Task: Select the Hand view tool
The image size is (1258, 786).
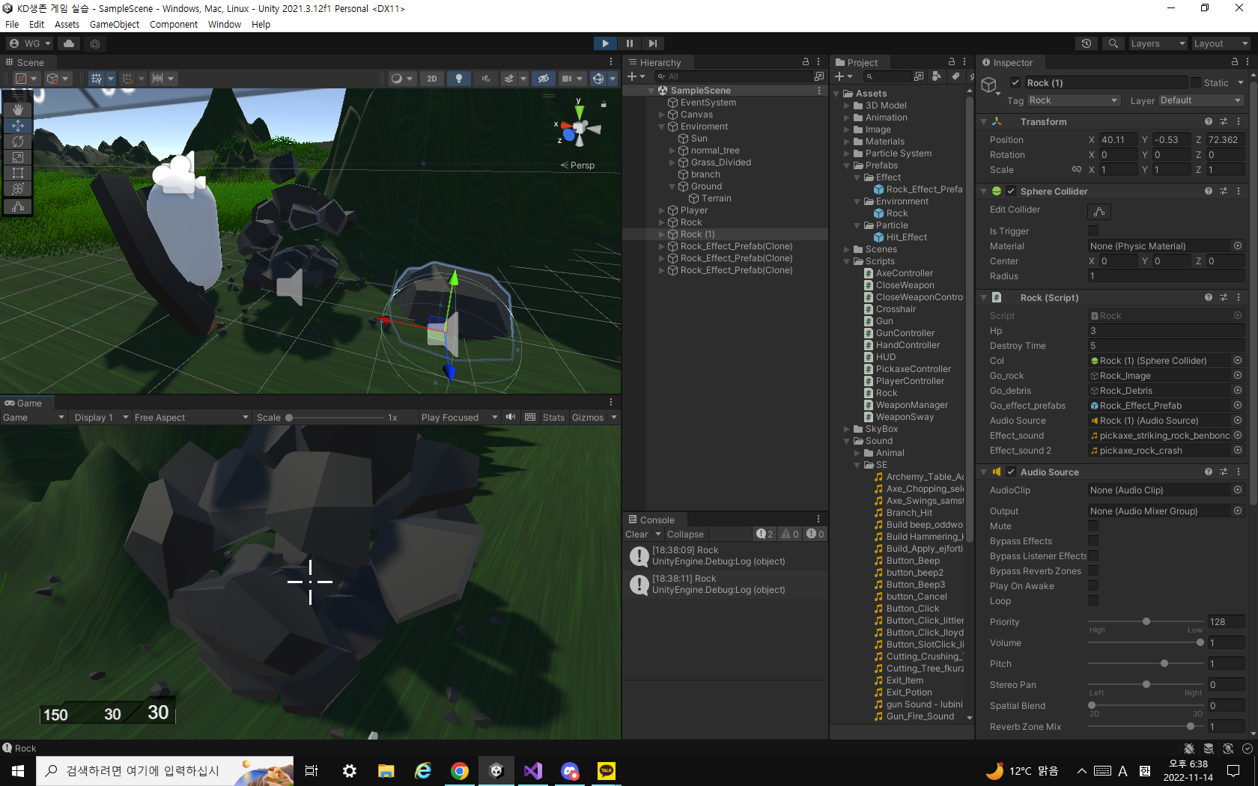Action: [18, 109]
